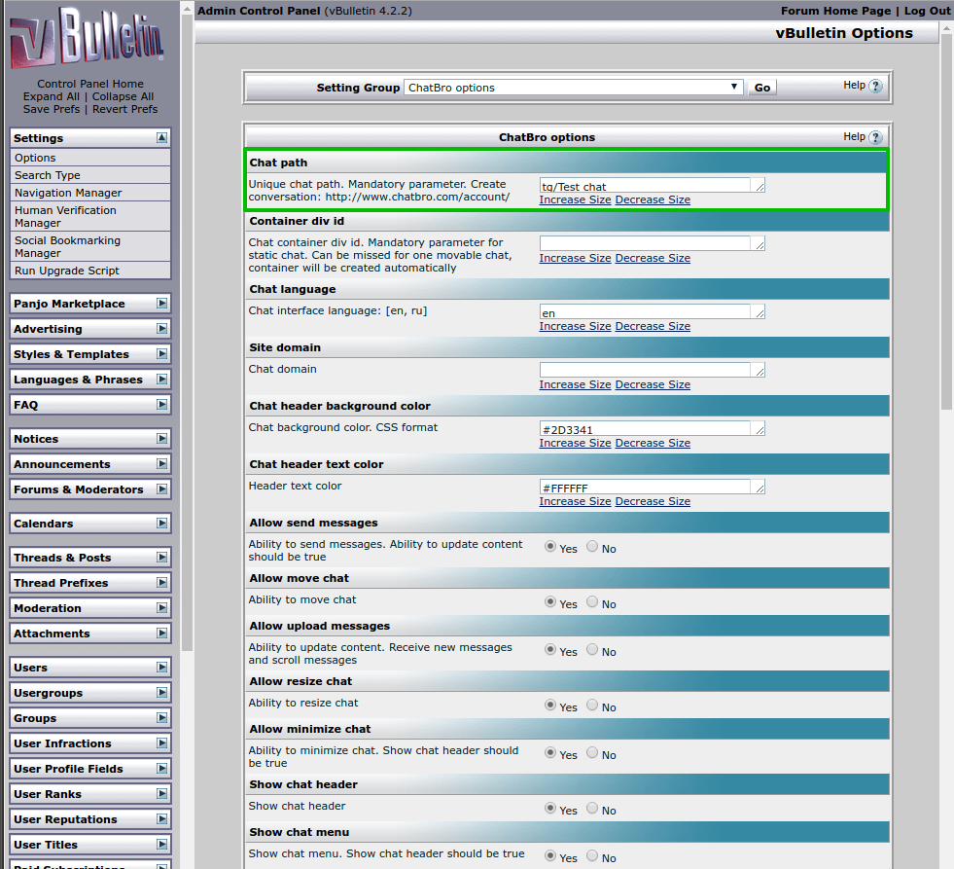Image resolution: width=954 pixels, height=869 pixels.
Task: Select No for Allow move chat
Action: click(592, 601)
